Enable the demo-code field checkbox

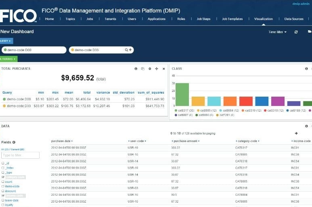point(3,186)
